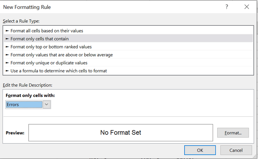Choose 'Format only top or bottom ranked values'

click(x=51, y=47)
